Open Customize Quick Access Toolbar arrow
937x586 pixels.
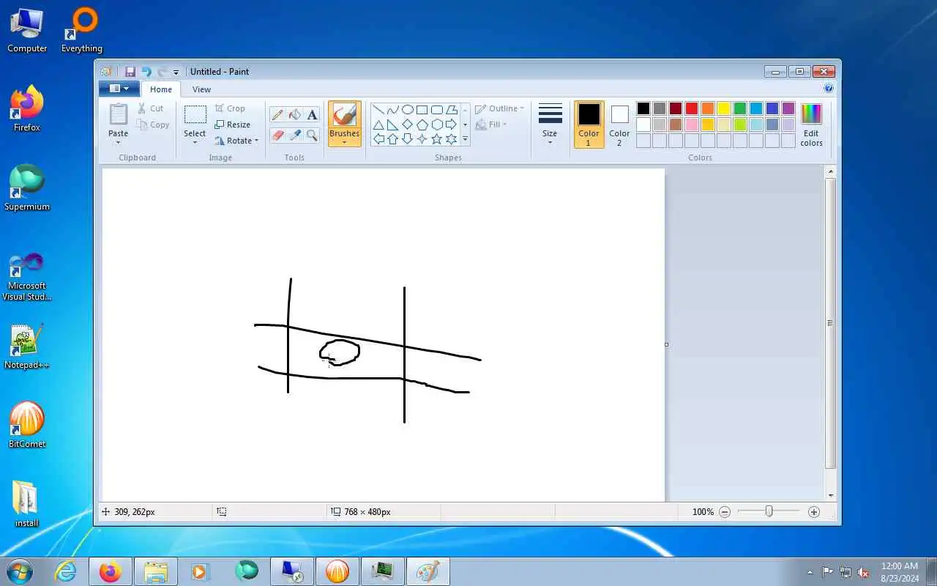pos(176,72)
